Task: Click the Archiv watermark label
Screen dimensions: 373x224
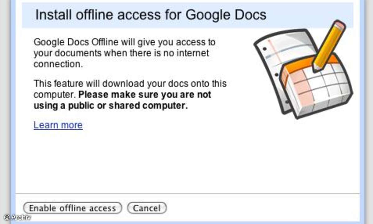Action: [16, 218]
